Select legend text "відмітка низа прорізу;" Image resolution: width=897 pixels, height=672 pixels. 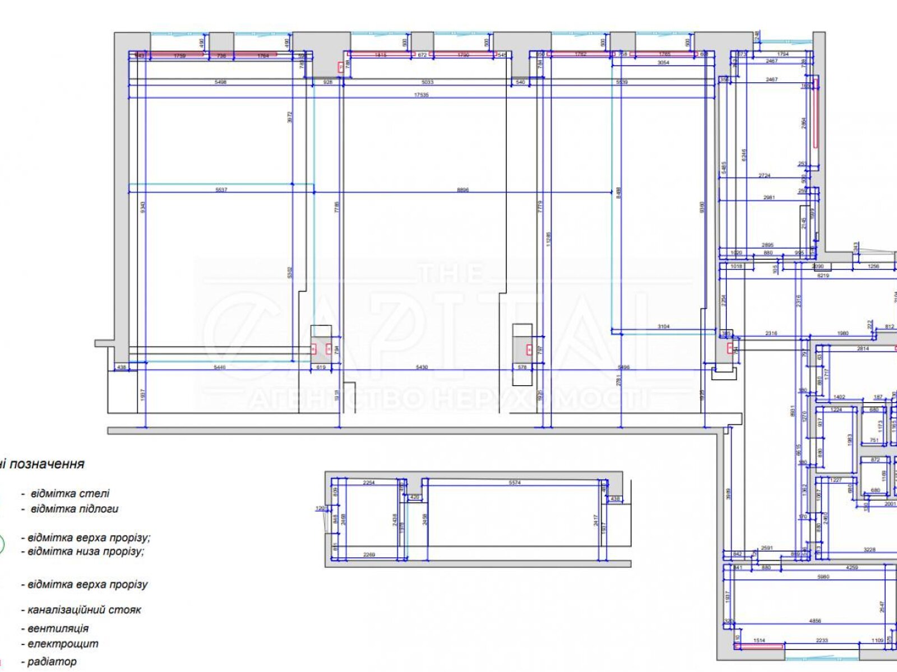click(x=86, y=552)
